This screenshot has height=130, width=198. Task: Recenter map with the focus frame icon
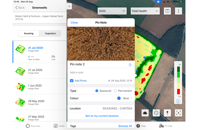pyautogui.click(x=178, y=113)
